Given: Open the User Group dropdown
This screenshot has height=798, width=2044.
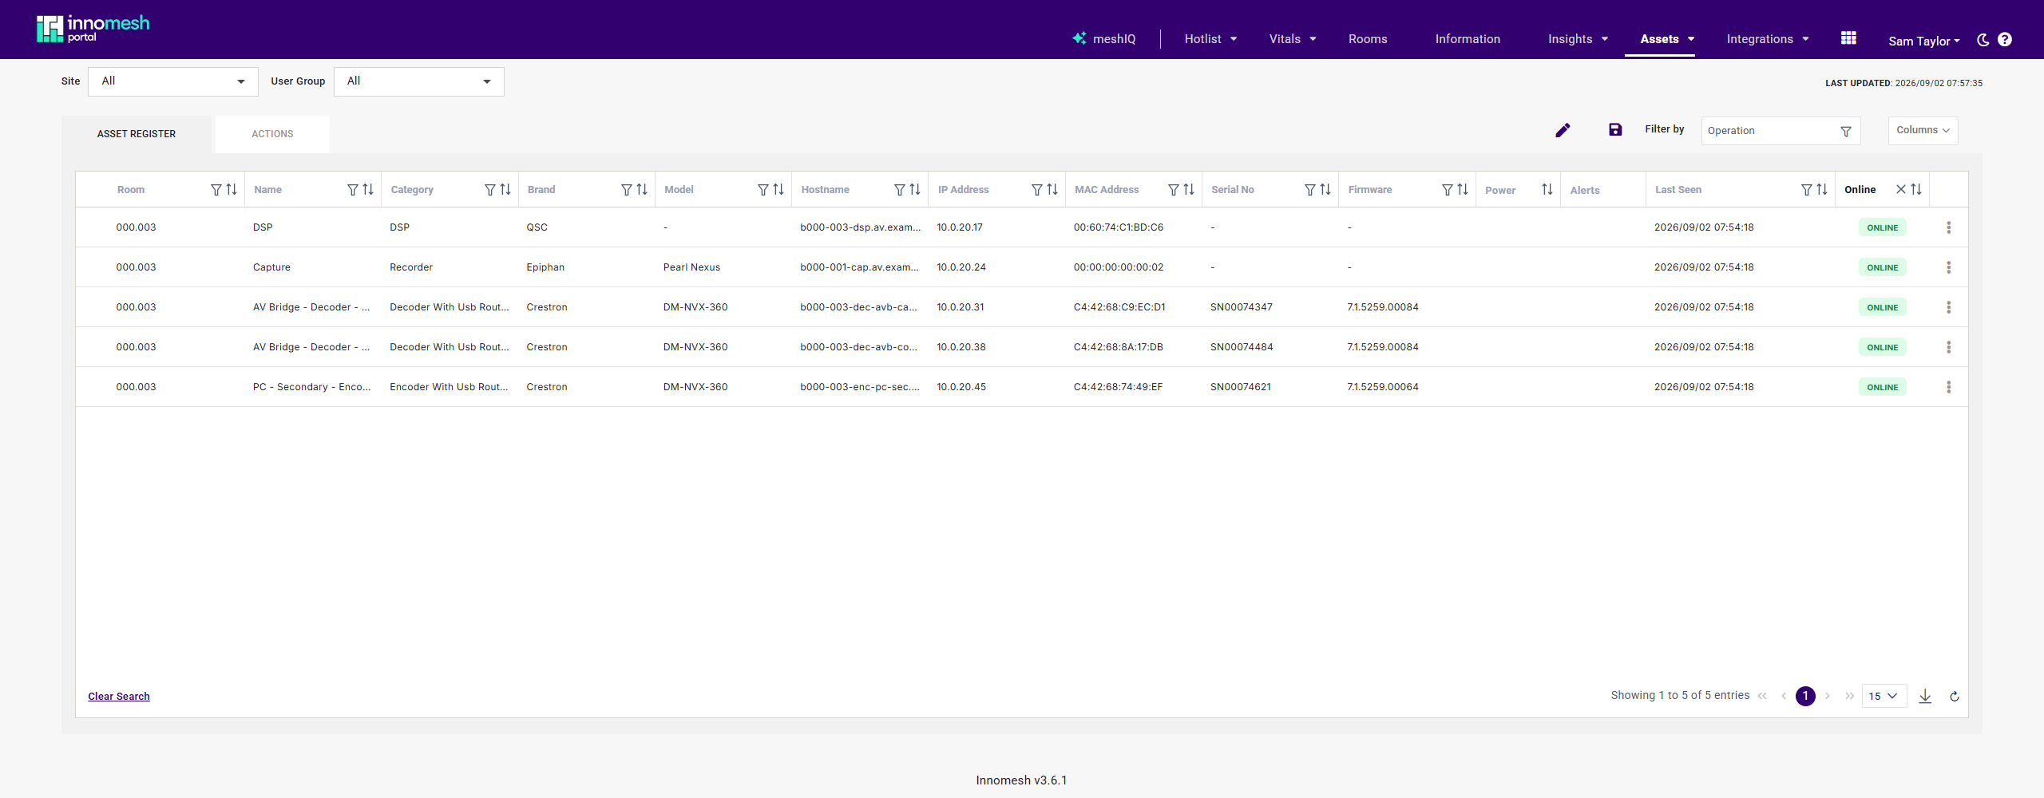Looking at the screenshot, I should pyautogui.click(x=419, y=81).
